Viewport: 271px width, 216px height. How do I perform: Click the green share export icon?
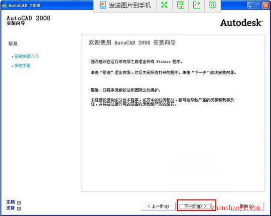[x=197, y=5]
